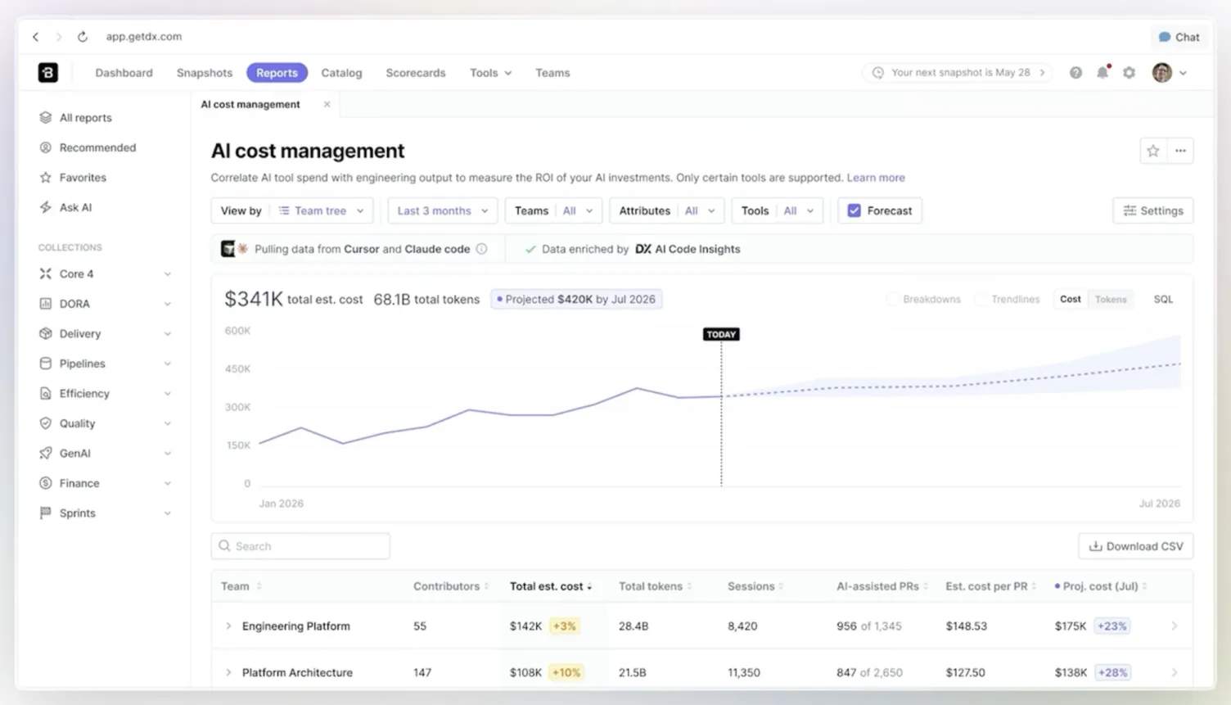The image size is (1231, 705).
Task: Favorite this report with star icon
Action: [1153, 151]
